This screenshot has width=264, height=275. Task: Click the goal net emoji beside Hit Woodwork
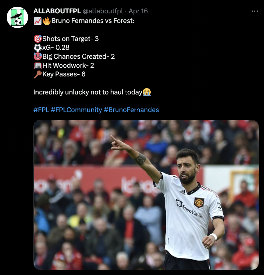pos(37,66)
